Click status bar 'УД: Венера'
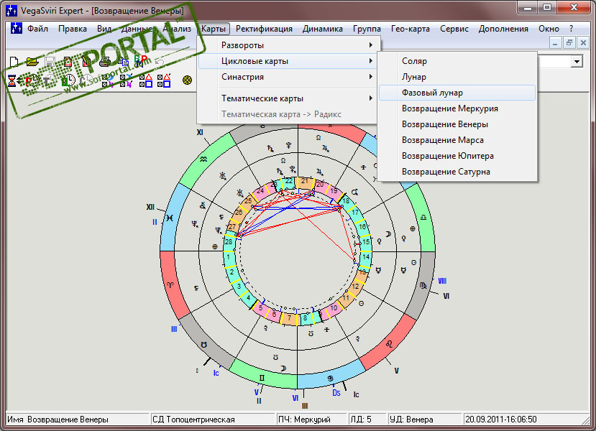 pos(425,420)
